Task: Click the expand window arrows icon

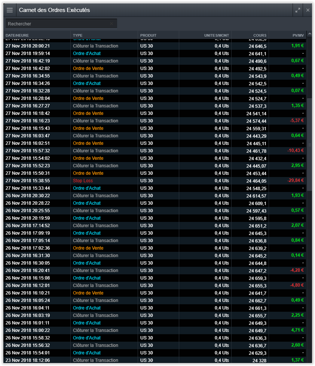Action: pos(297,10)
